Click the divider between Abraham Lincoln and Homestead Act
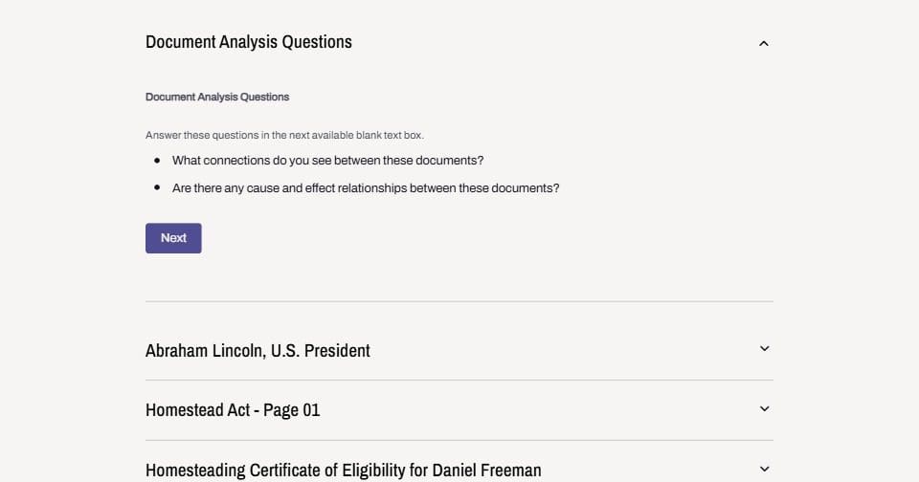This screenshot has width=919, height=482. [459, 380]
